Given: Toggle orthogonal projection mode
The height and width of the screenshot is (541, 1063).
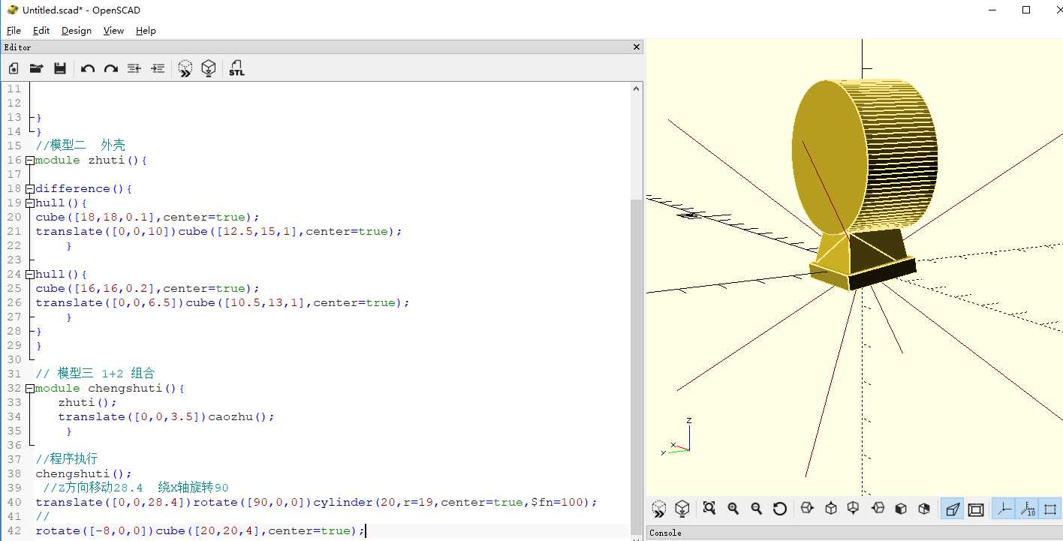Looking at the screenshot, I should click(x=976, y=509).
